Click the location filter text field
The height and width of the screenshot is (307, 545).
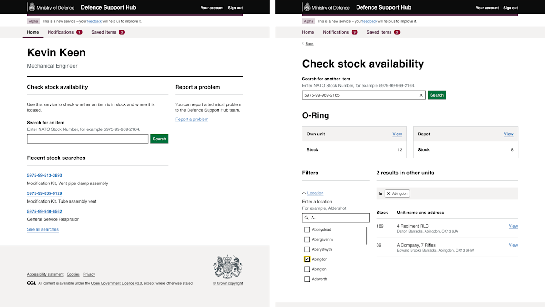point(336,218)
